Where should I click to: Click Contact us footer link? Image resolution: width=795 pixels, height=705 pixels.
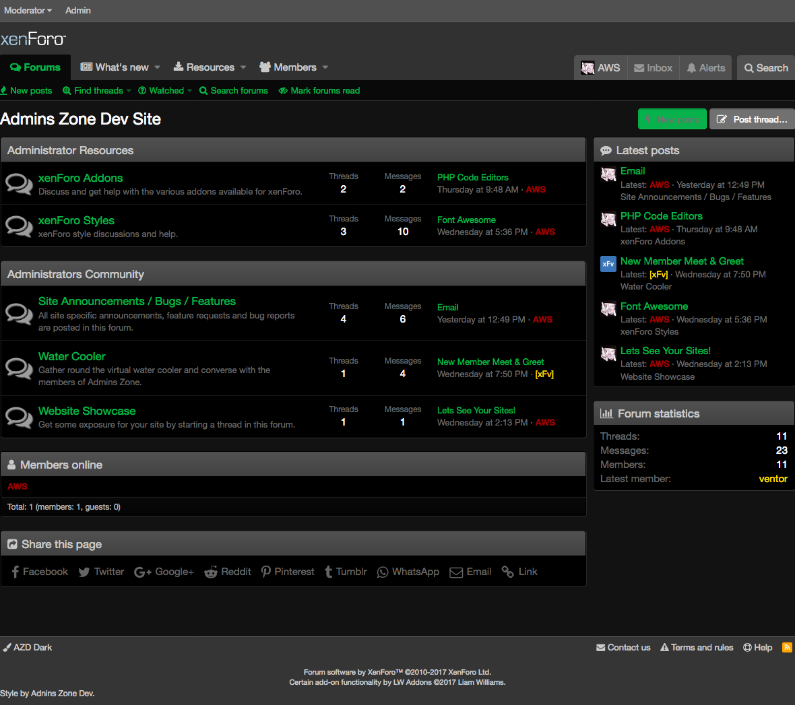(x=623, y=648)
